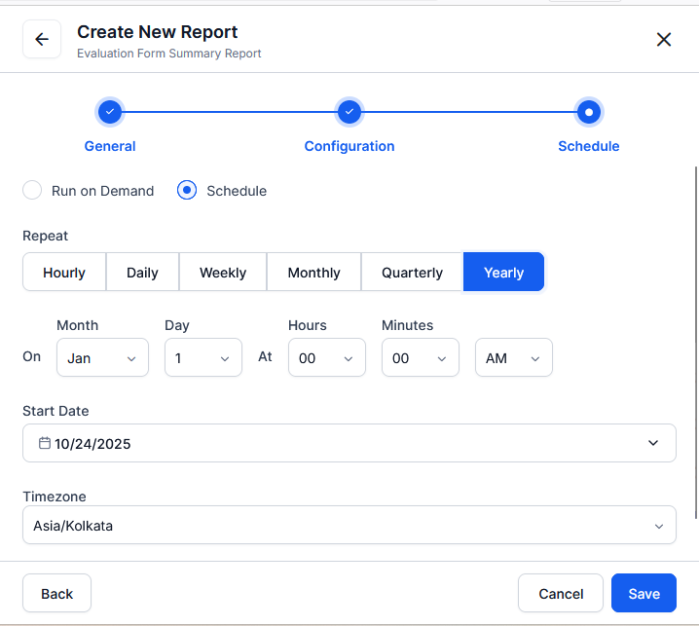
Task: Click the Start Date field 10/24/2025
Action: (x=349, y=443)
